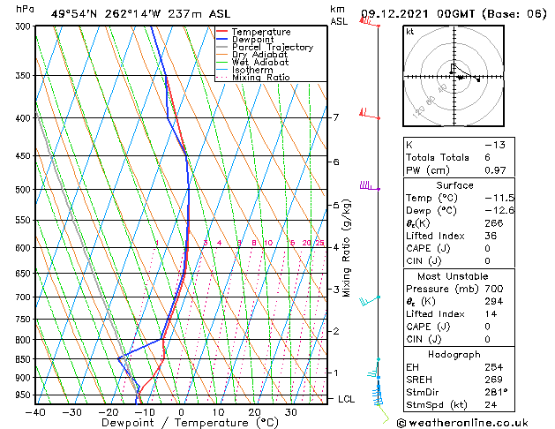Click the date '09.12.2021 00GMT (Base: 06)'
The height and width of the screenshot is (429, 555).
(454, 14)
